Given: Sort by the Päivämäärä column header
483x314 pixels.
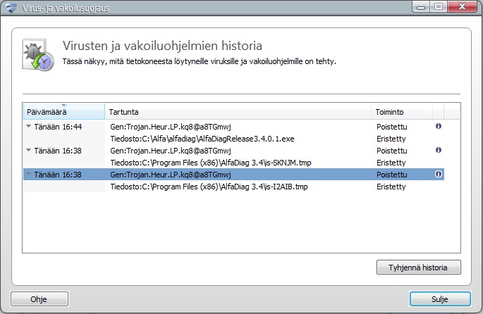Looking at the screenshot, I should 63,112.
